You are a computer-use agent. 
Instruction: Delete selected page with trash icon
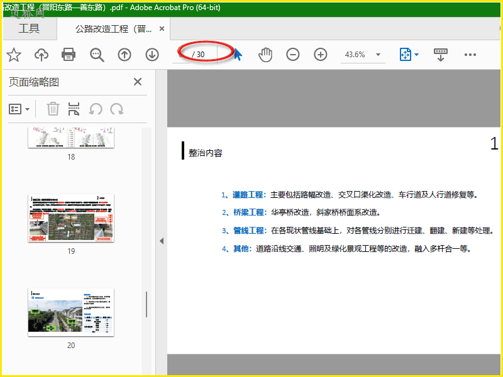pos(53,109)
